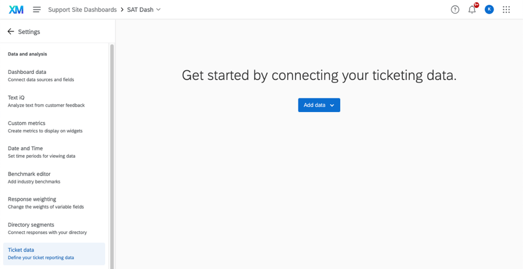Expand the SAT Dash dropdown chevron
The height and width of the screenshot is (269, 523).
(x=159, y=10)
